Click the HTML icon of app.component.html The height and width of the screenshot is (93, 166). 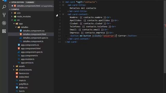19,49
